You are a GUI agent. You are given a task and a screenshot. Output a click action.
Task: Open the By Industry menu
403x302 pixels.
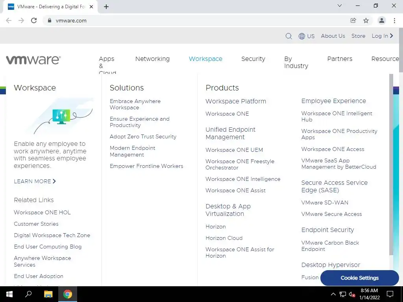tap(296, 63)
